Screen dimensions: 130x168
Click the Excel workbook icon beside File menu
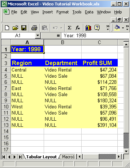click(6, 12)
